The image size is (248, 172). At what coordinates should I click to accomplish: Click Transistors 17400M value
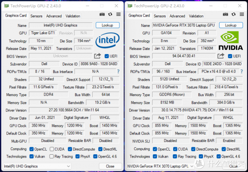click(x=207, y=48)
